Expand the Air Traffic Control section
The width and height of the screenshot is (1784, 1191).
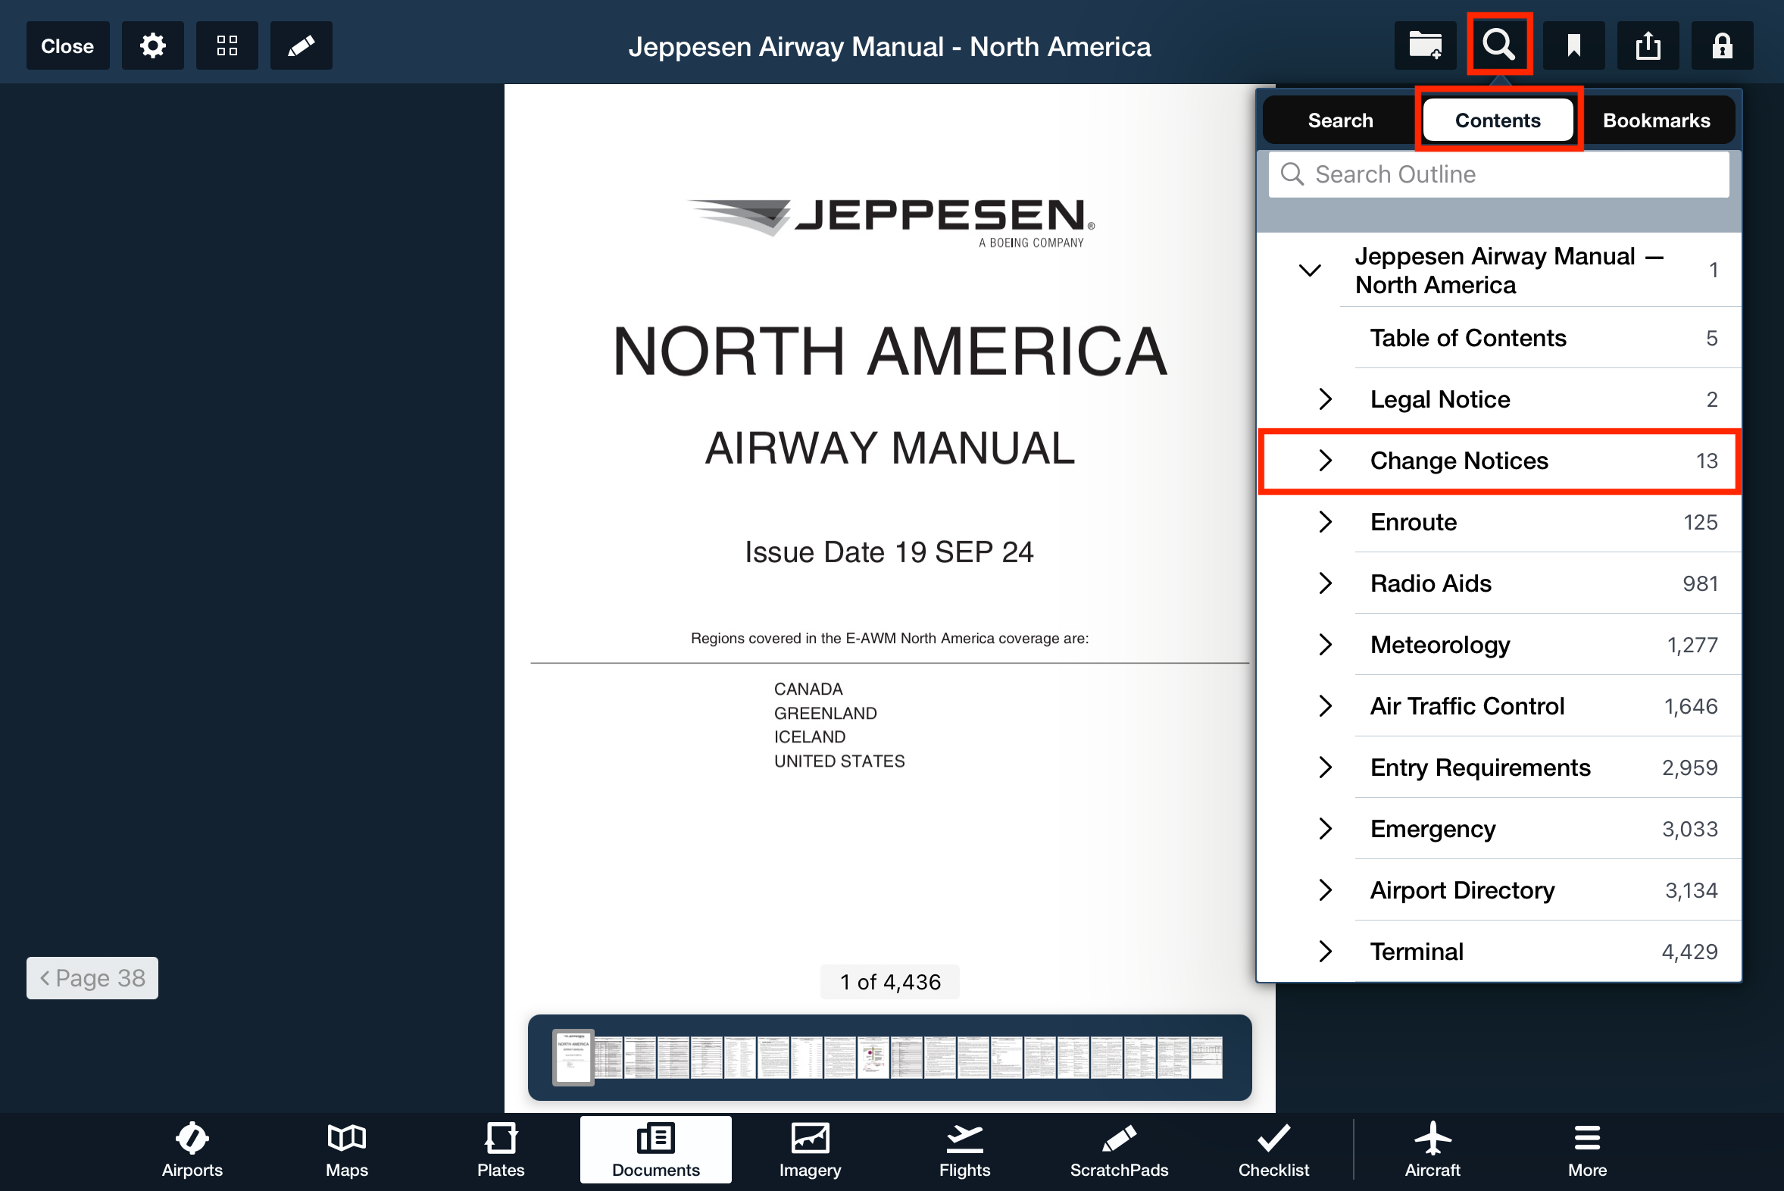1325,706
